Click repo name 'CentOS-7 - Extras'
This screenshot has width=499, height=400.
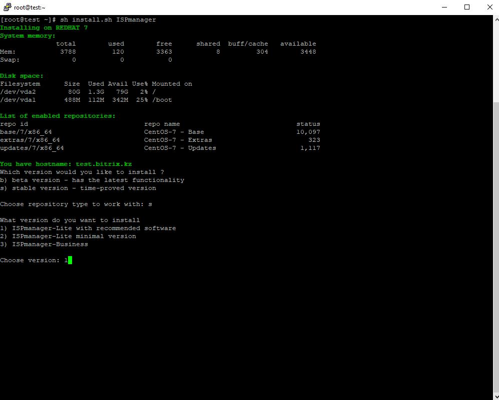(x=178, y=140)
